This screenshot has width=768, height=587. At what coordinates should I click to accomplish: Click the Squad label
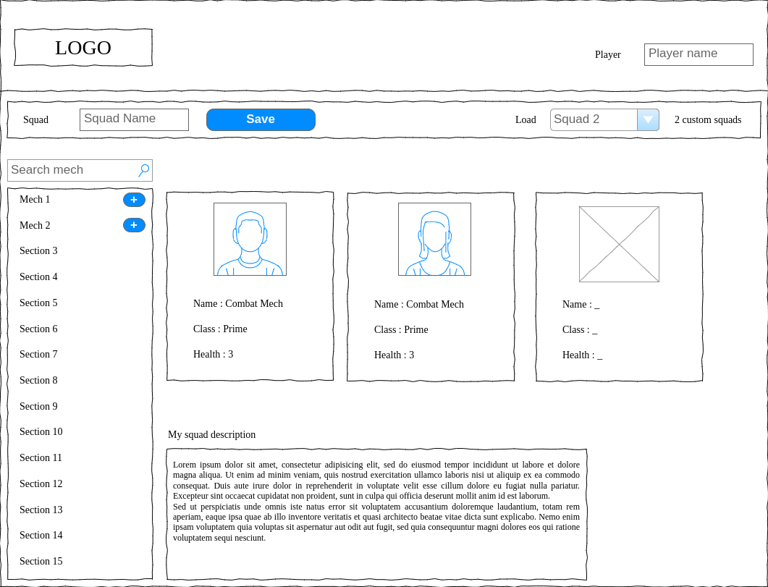point(35,119)
